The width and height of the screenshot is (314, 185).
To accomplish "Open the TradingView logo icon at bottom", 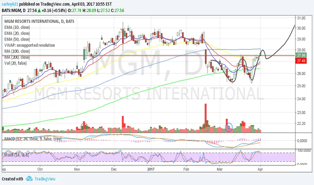I will 29,178.
